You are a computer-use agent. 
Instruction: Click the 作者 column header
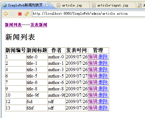[x=57, y=50]
